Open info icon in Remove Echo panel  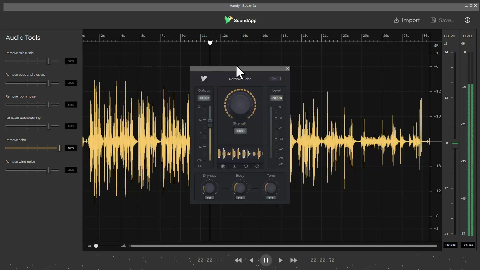257,166
